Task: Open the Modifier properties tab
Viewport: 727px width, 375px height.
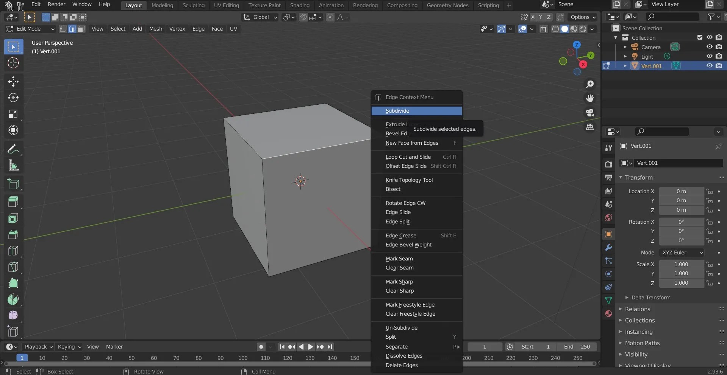Action: [x=608, y=247]
